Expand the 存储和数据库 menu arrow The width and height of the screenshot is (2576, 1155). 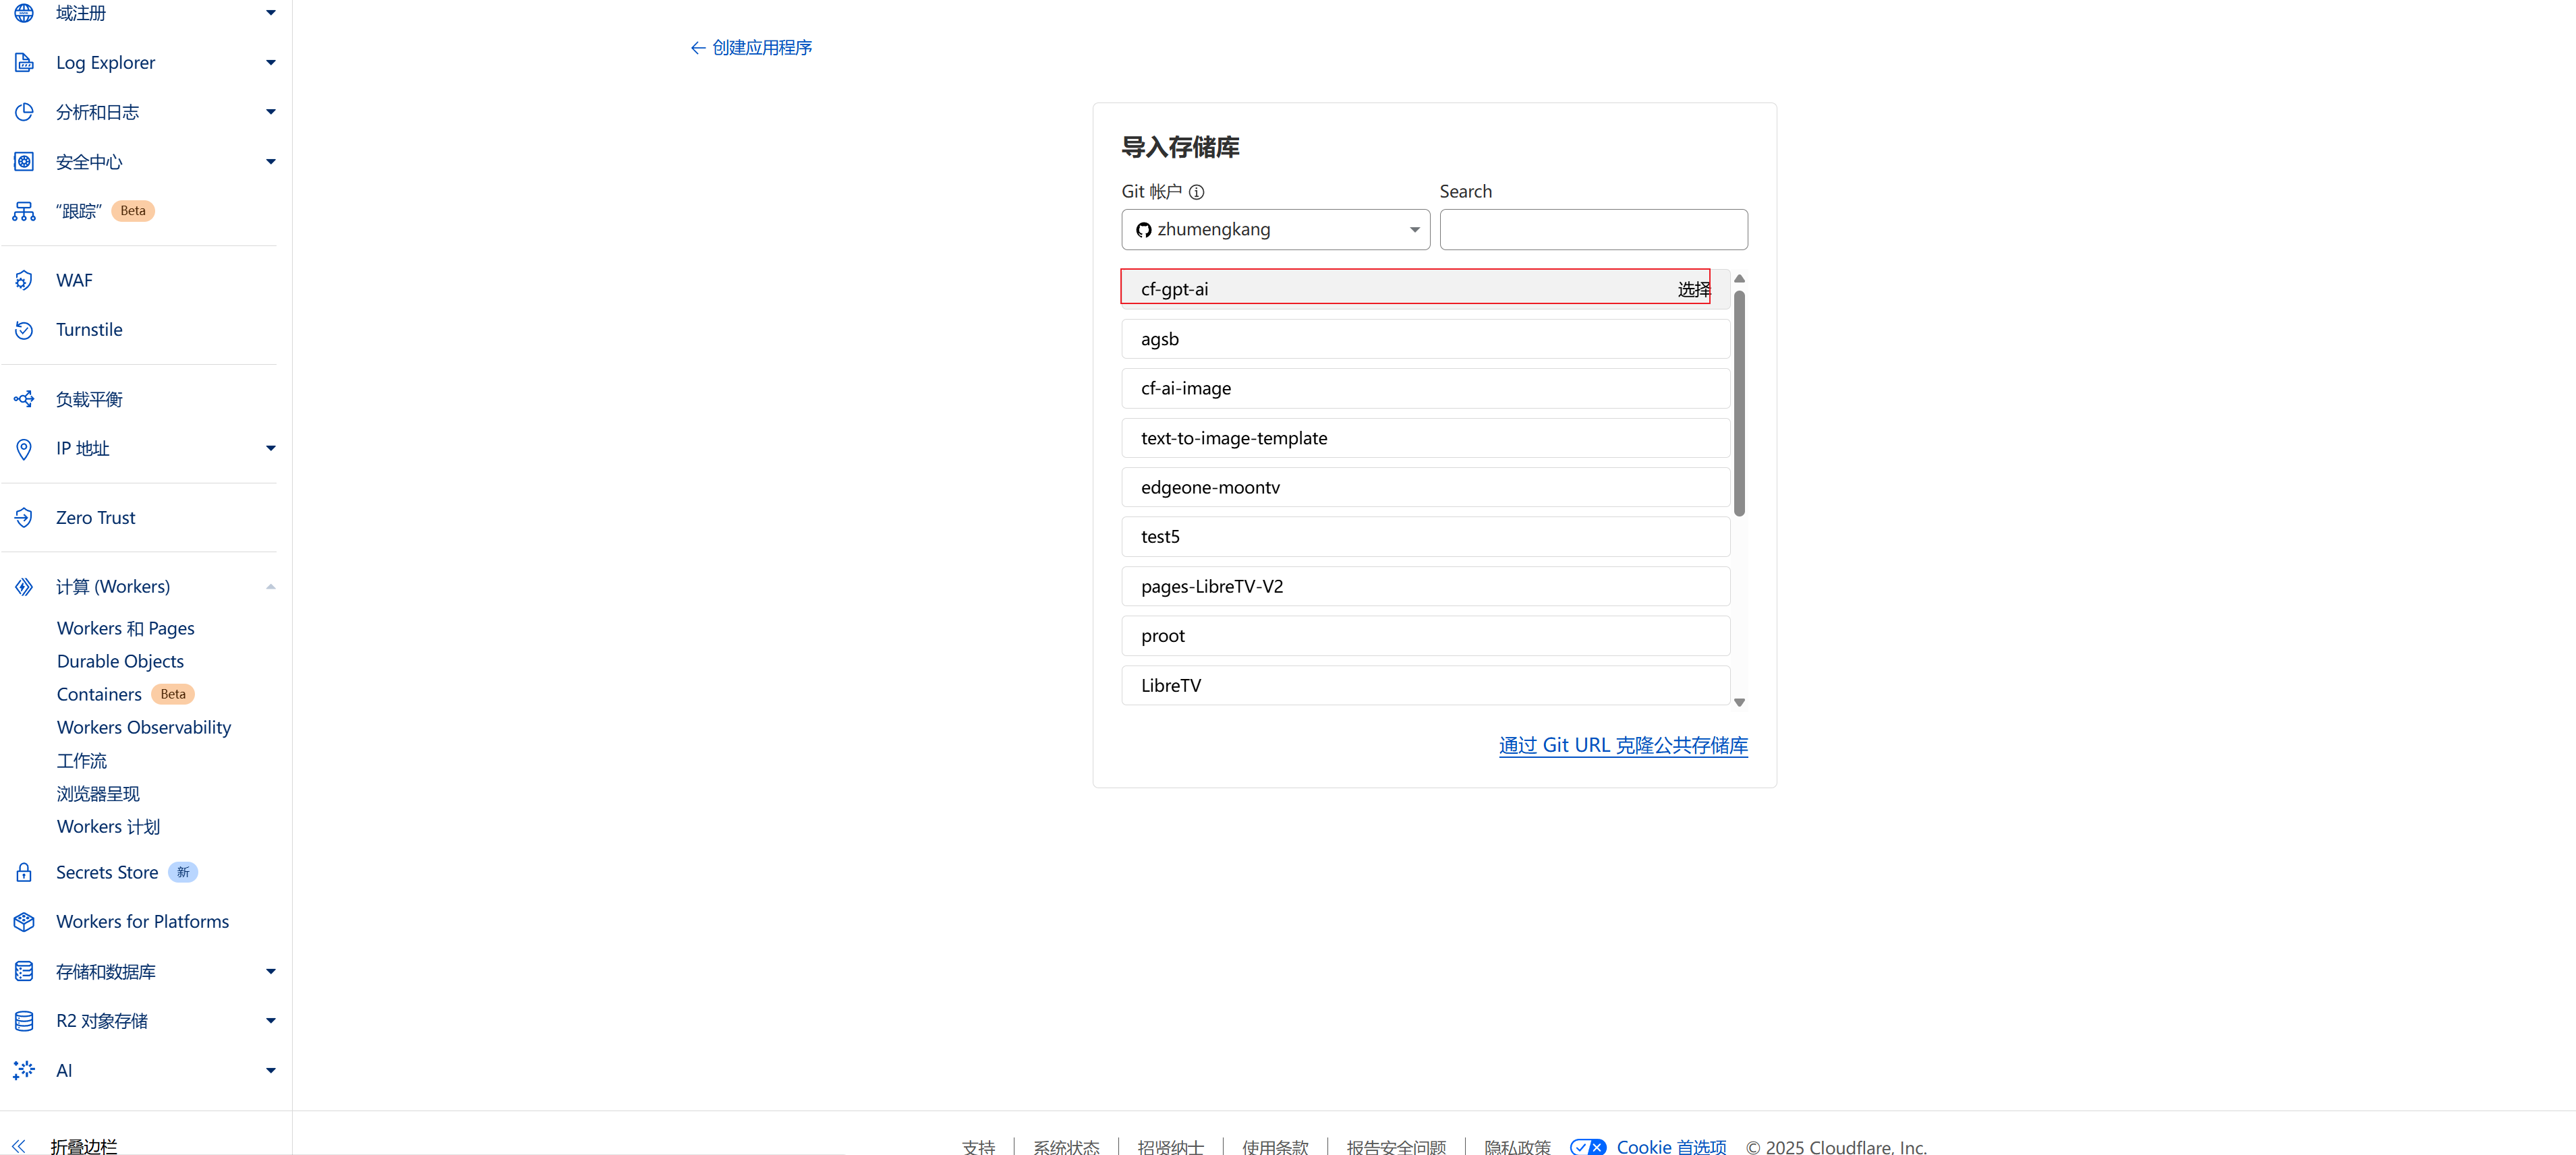[270, 972]
